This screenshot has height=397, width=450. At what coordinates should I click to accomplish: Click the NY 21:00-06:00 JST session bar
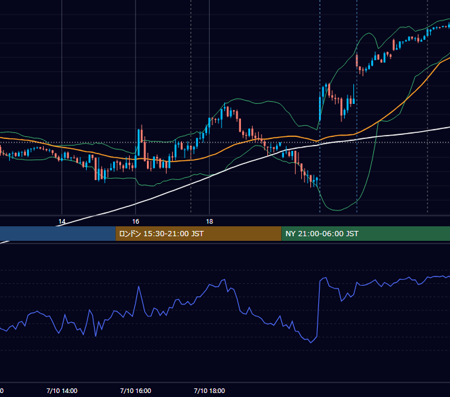click(x=365, y=234)
